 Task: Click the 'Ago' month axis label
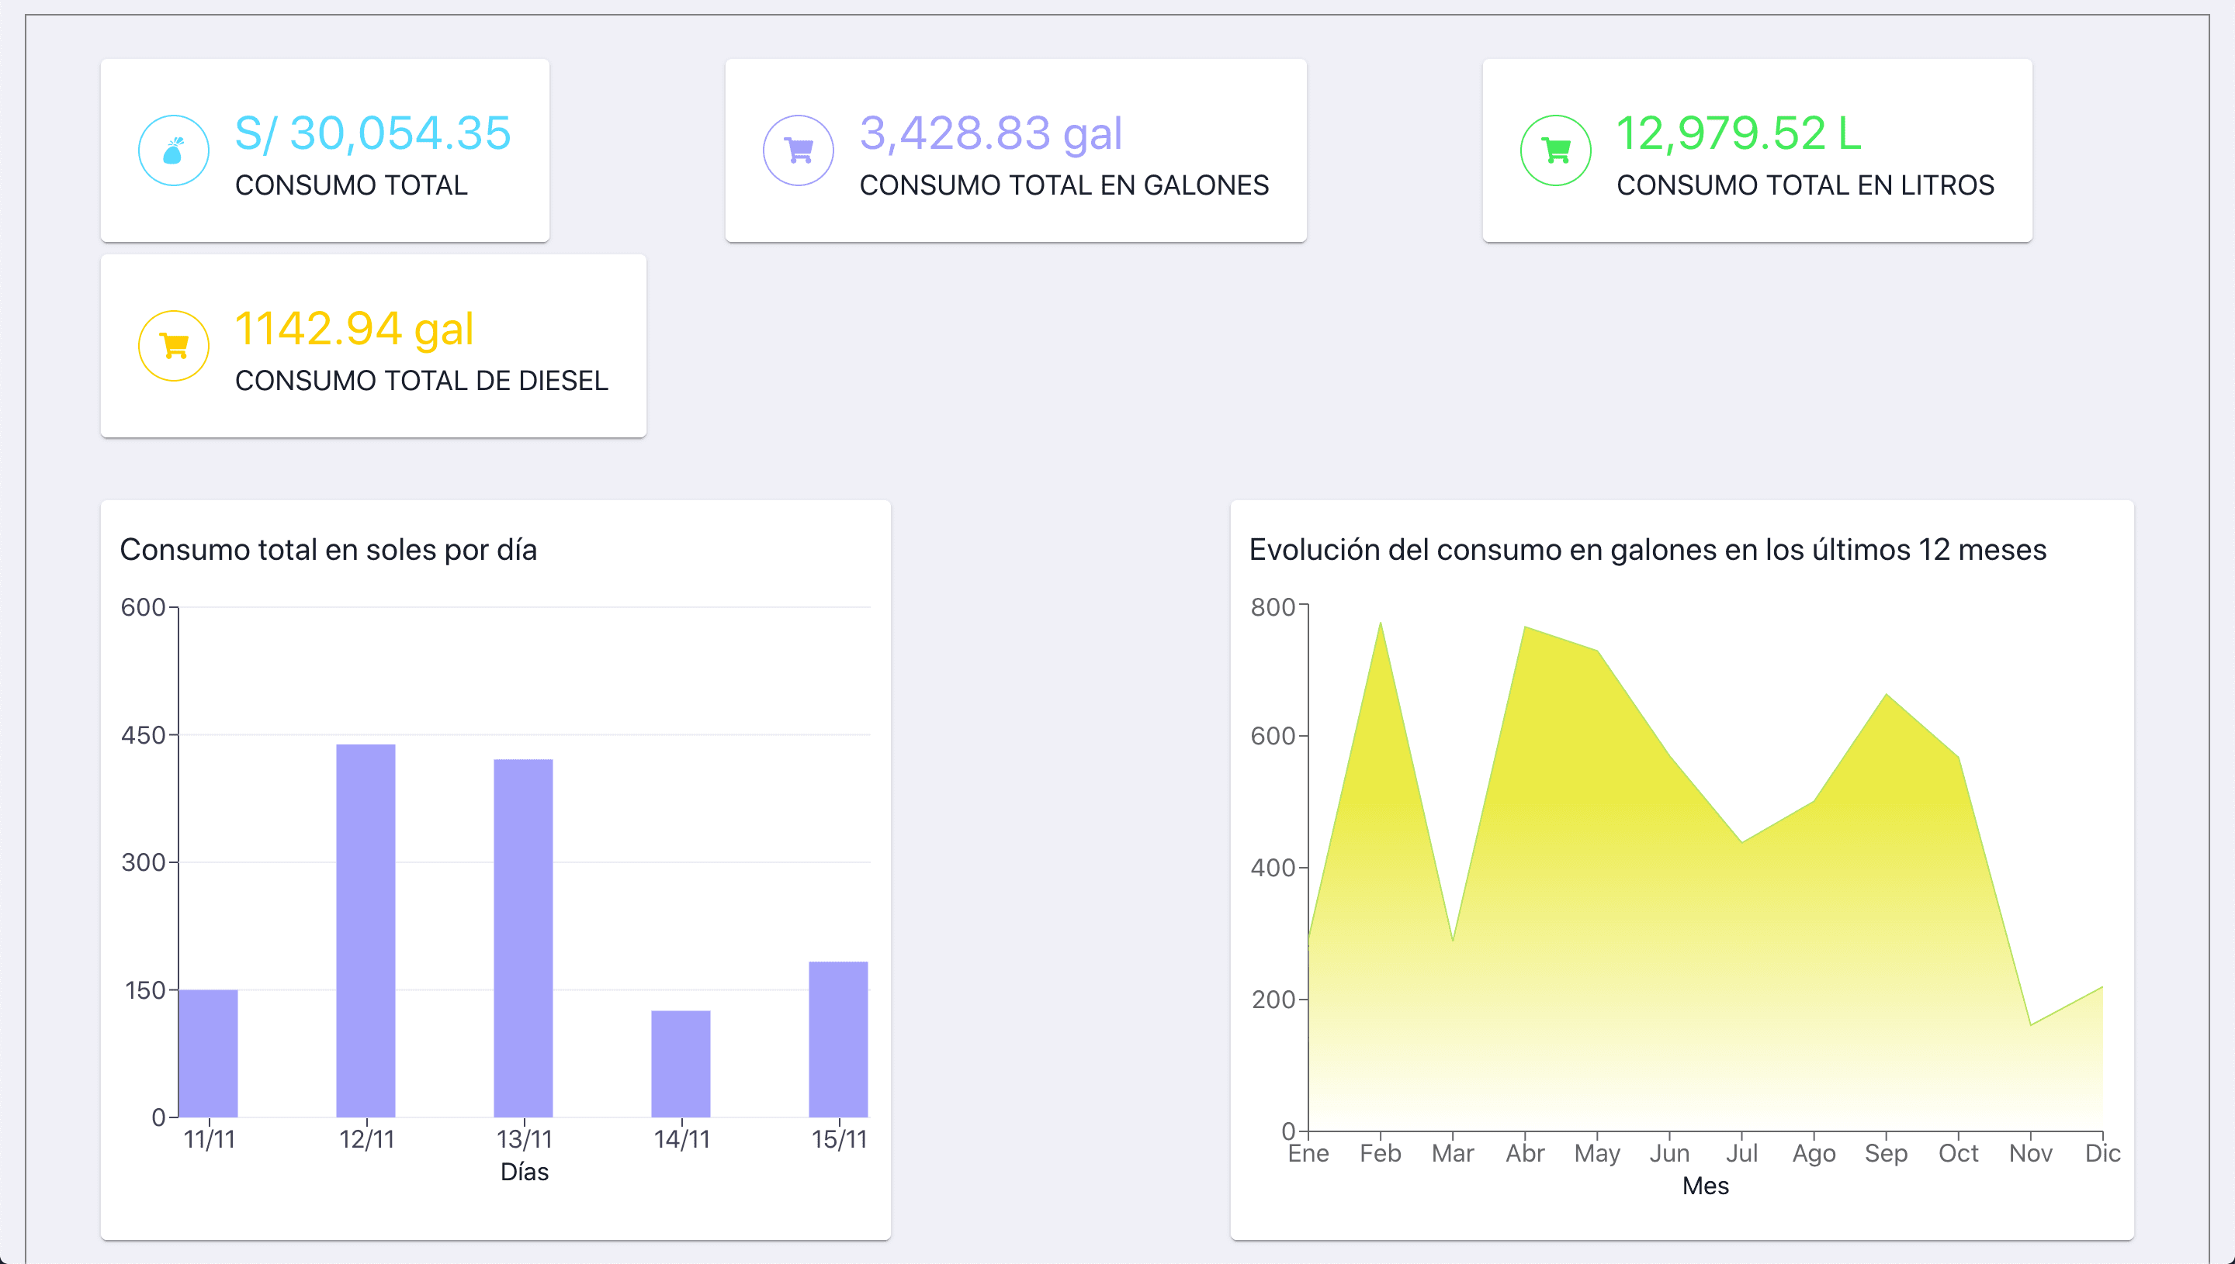pyautogui.click(x=1814, y=1154)
